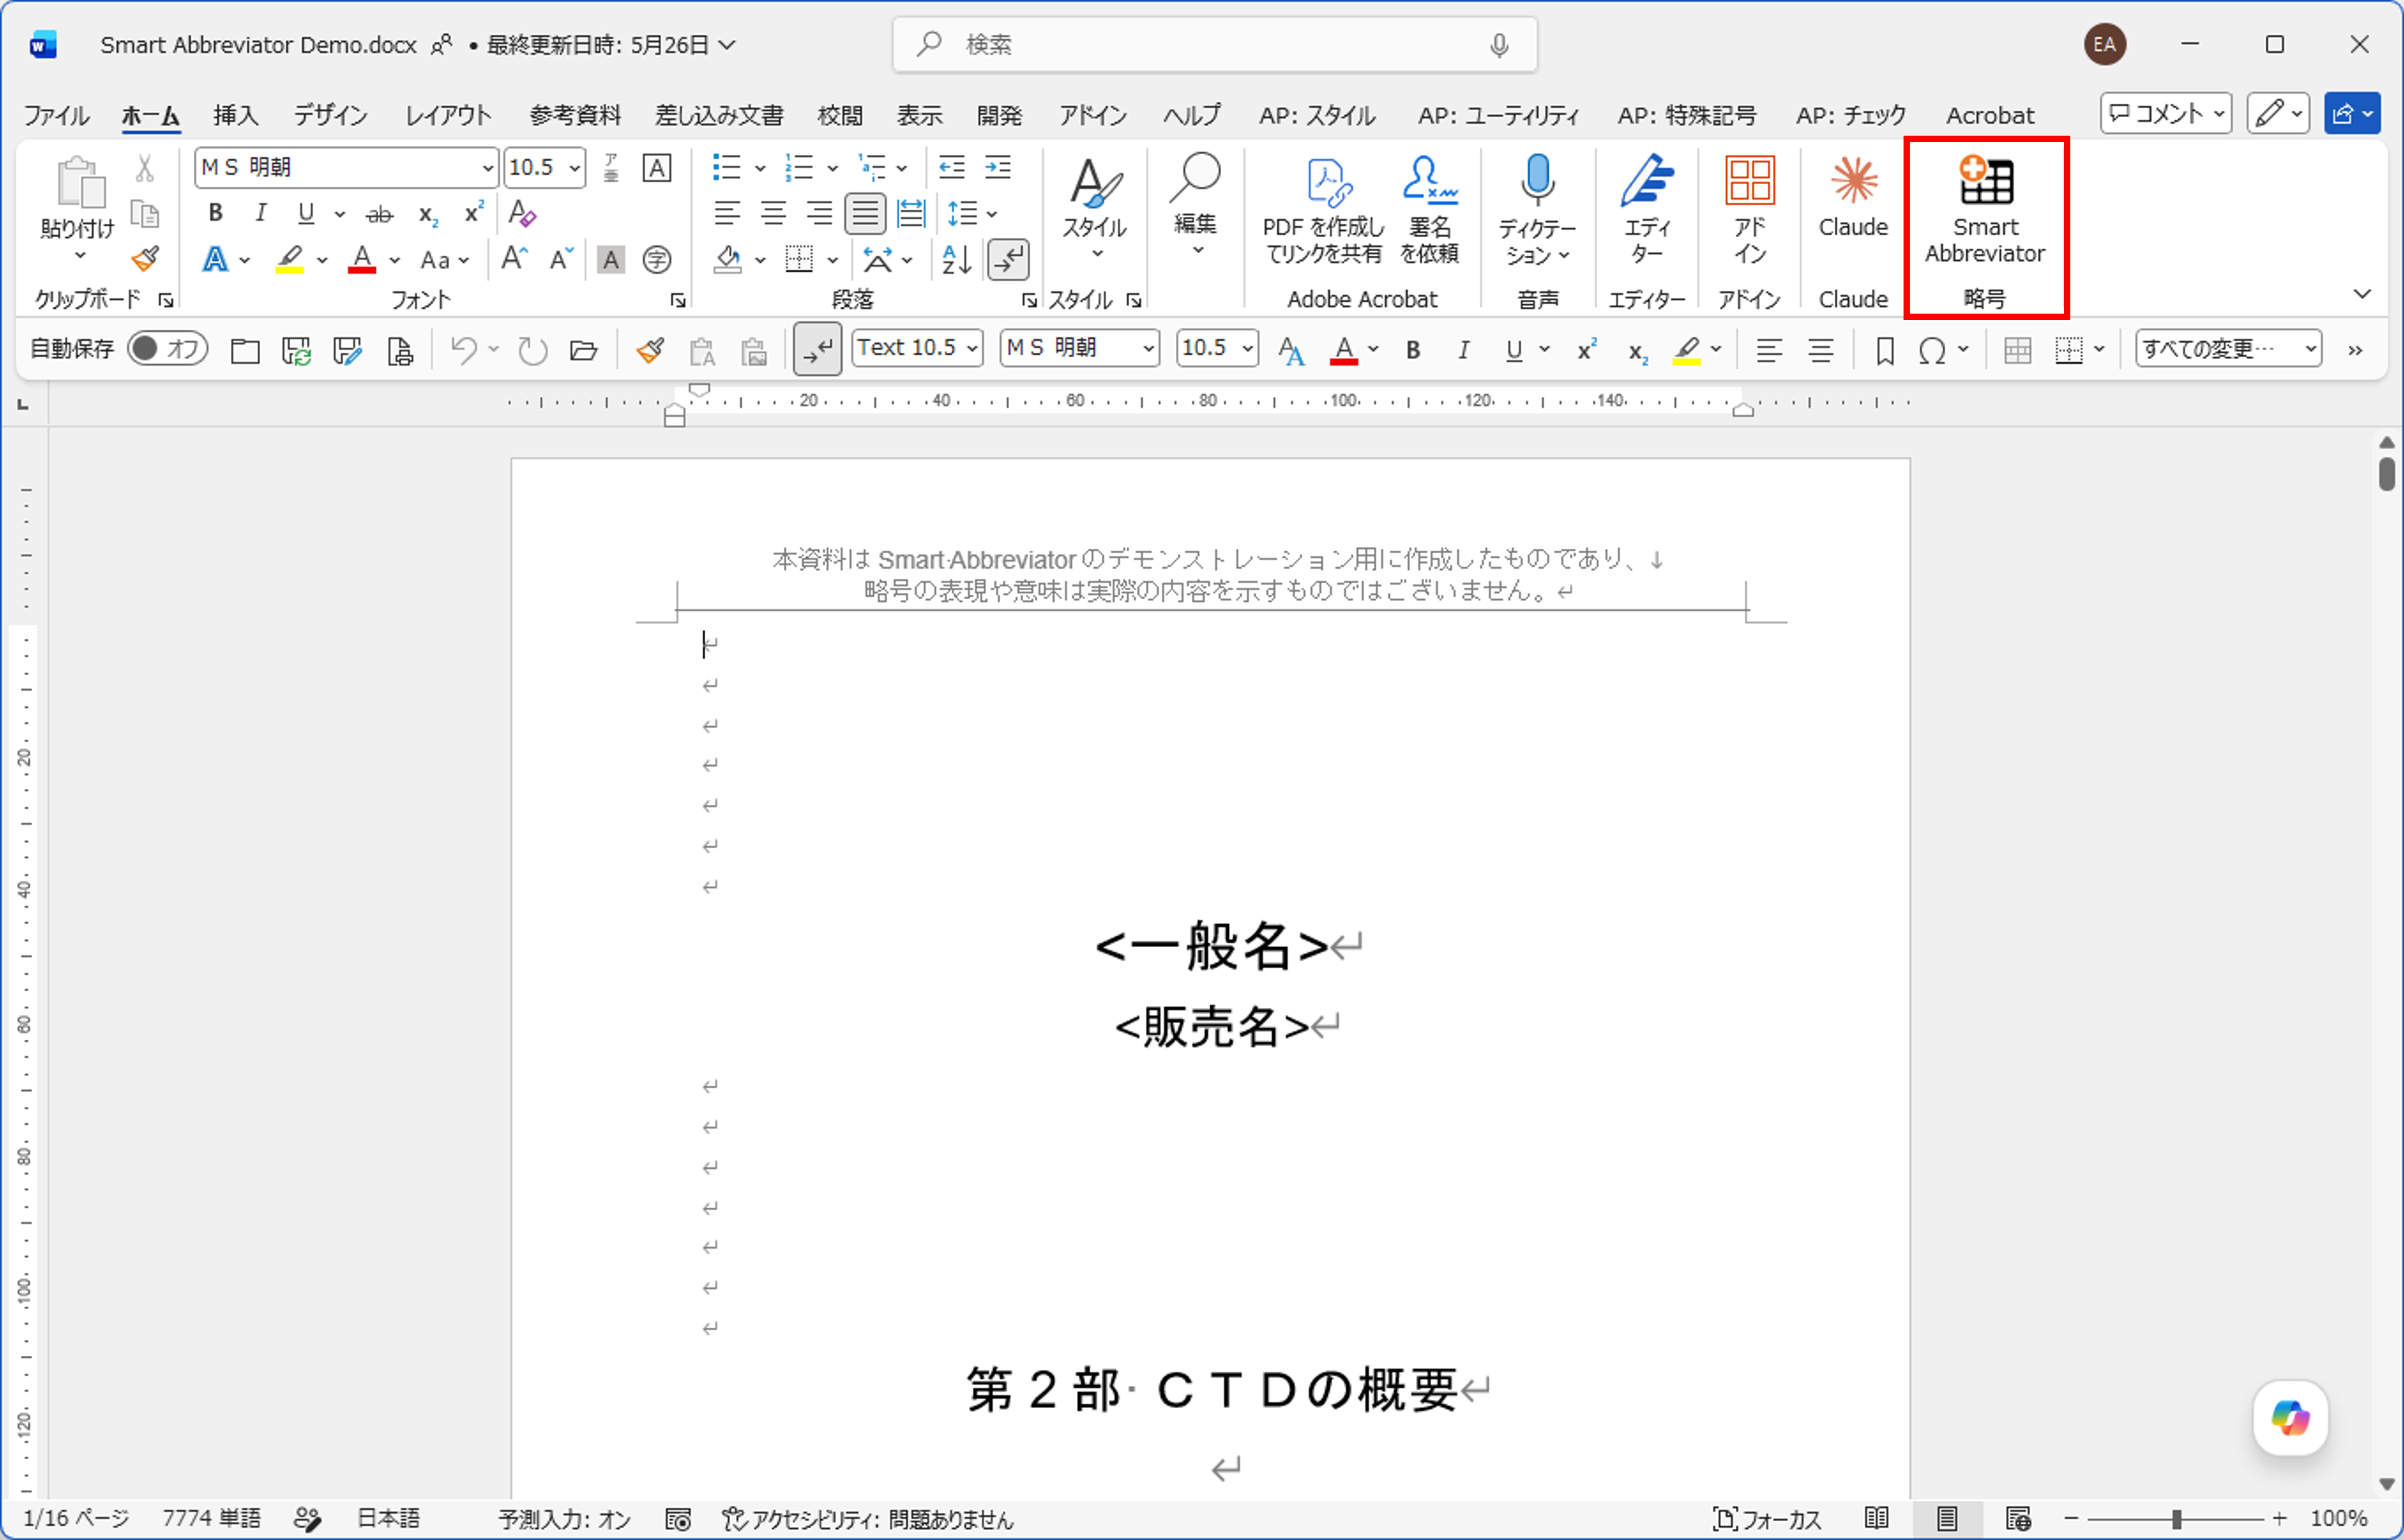Cut selection with scissors icon
This screenshot has width=2404, height=1540.
pyautogui.click(x=145, y=168)
